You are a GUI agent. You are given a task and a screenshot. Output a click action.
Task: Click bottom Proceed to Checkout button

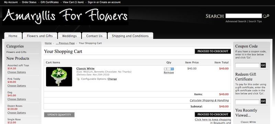point(213,114)
